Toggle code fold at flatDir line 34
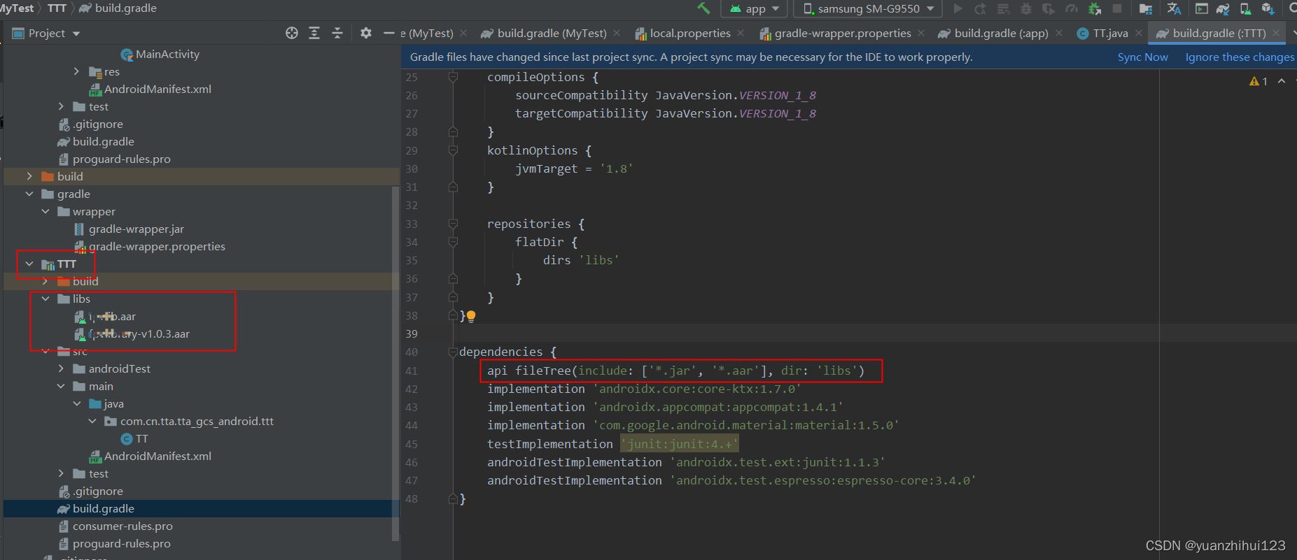 click(x=453, y=242)
